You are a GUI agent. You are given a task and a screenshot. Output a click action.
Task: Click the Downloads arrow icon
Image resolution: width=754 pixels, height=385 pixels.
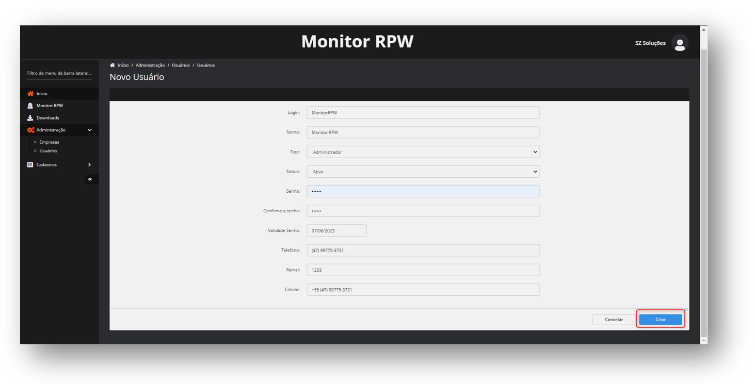click(x=30, y=118)
